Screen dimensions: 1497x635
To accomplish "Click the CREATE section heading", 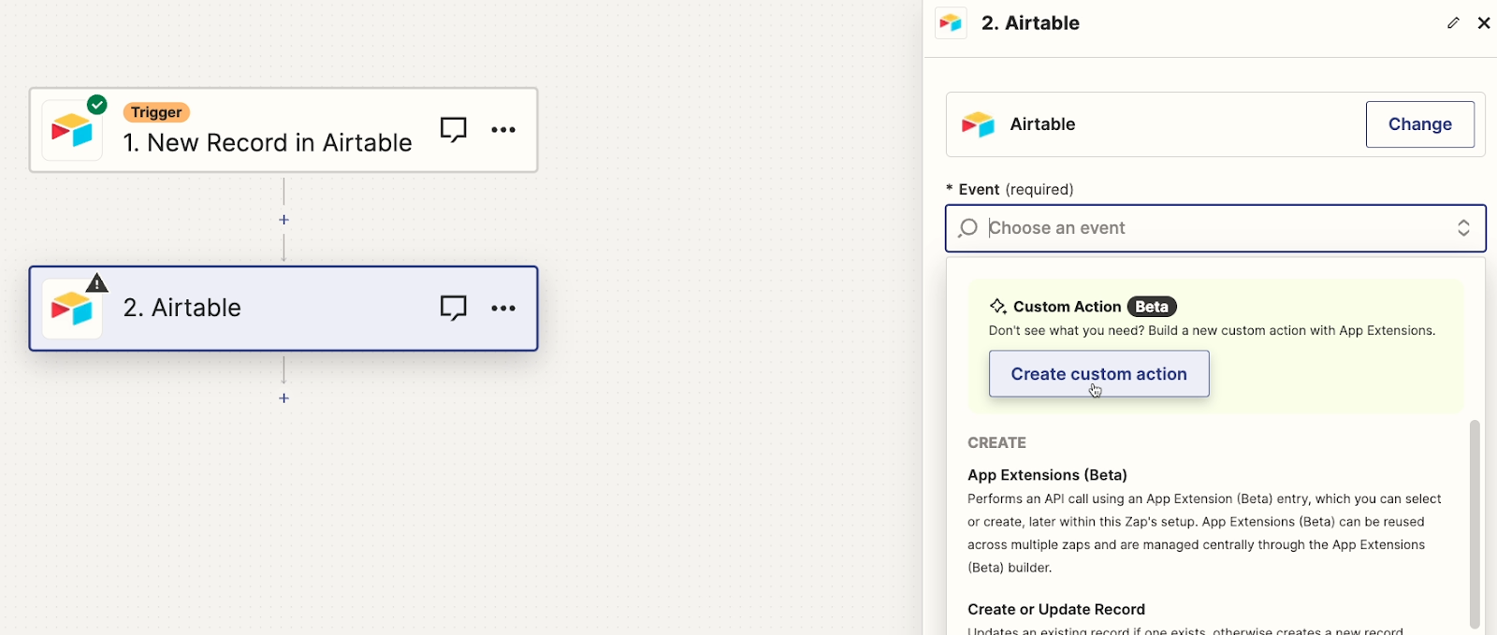I will point(996,443).
